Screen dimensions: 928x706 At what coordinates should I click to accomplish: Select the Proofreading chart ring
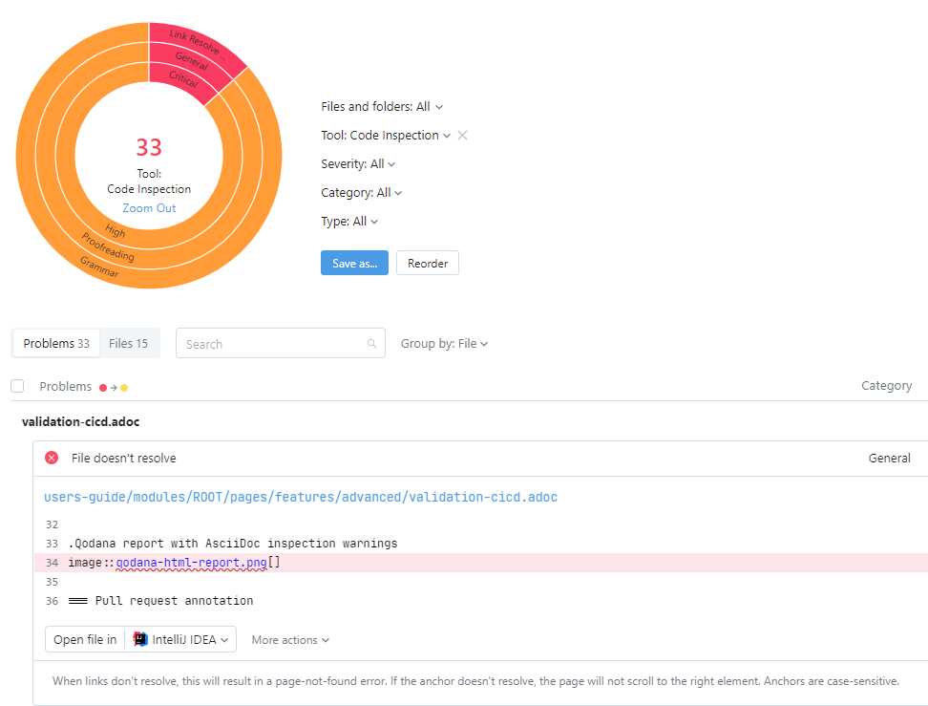tap(108, 247)
